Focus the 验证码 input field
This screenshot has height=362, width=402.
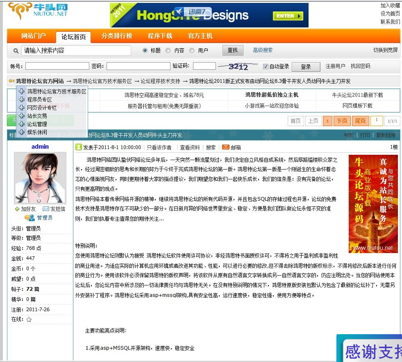[x=204, y=66]
